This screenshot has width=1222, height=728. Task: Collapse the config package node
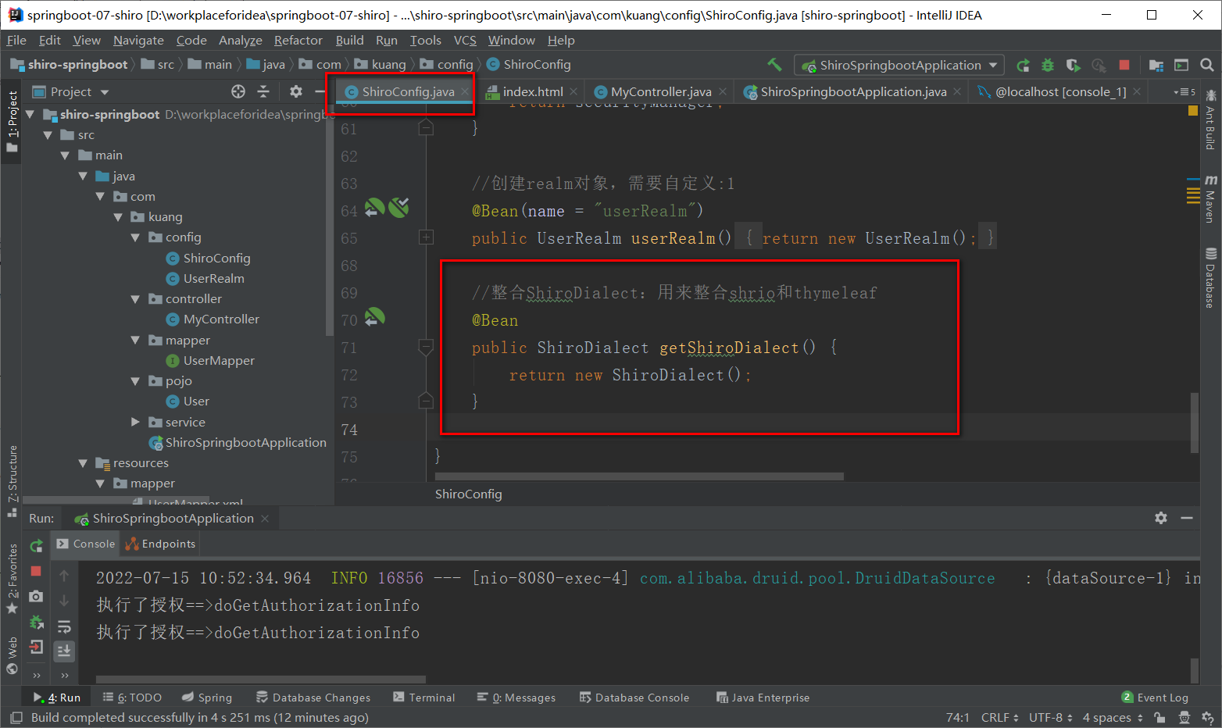click(x=135, y=237)
